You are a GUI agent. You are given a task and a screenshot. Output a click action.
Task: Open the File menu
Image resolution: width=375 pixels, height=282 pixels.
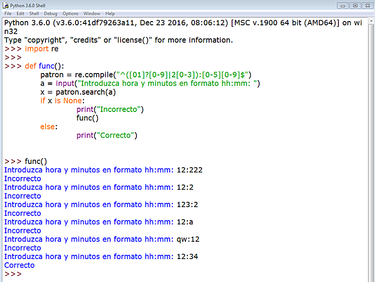click(x=7, y=13)
